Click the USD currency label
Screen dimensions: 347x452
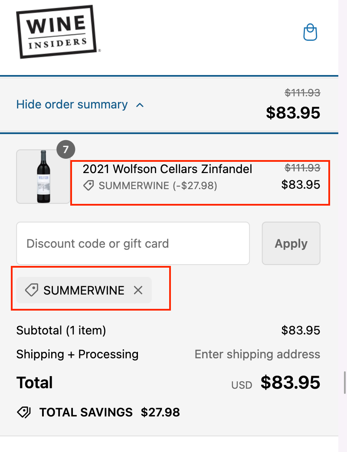pos(242,385)
